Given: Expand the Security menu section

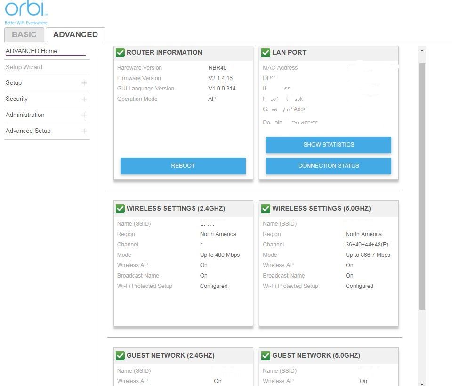Looking at the screenshot, I should pyautogui.click(x=84, y=99).
